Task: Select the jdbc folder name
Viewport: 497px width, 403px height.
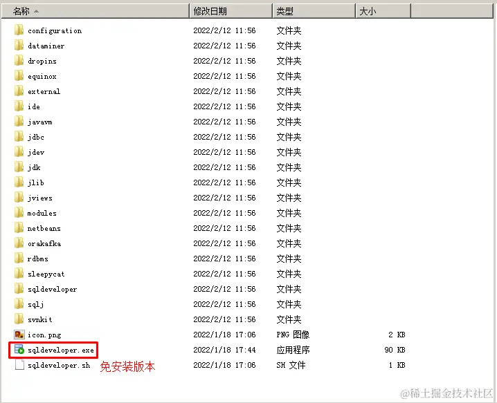Action: point(36,137)
